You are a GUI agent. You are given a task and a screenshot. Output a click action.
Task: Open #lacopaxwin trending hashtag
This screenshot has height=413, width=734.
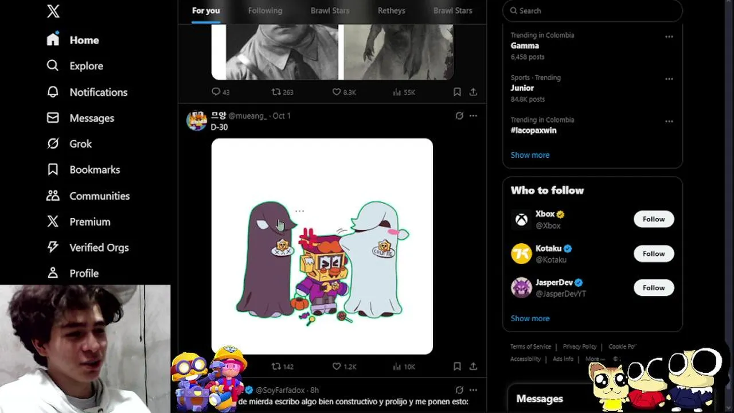533,130
